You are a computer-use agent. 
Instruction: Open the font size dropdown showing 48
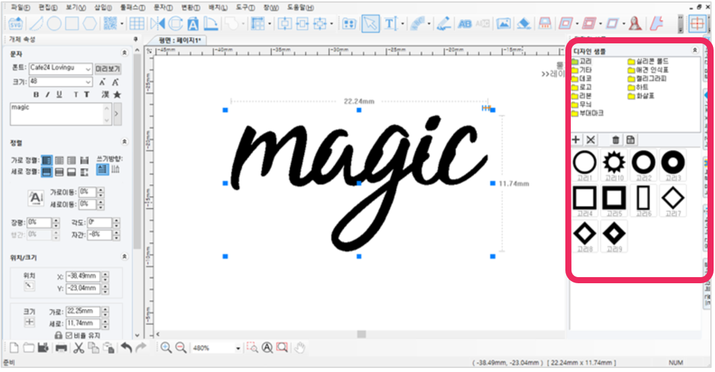click(88, 82)
